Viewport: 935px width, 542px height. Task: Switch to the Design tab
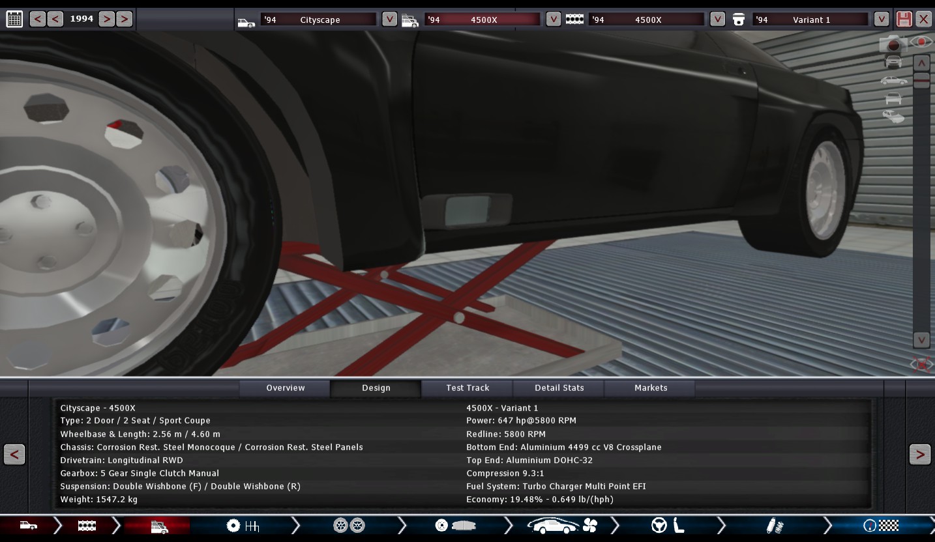click(x=376, y=388)
